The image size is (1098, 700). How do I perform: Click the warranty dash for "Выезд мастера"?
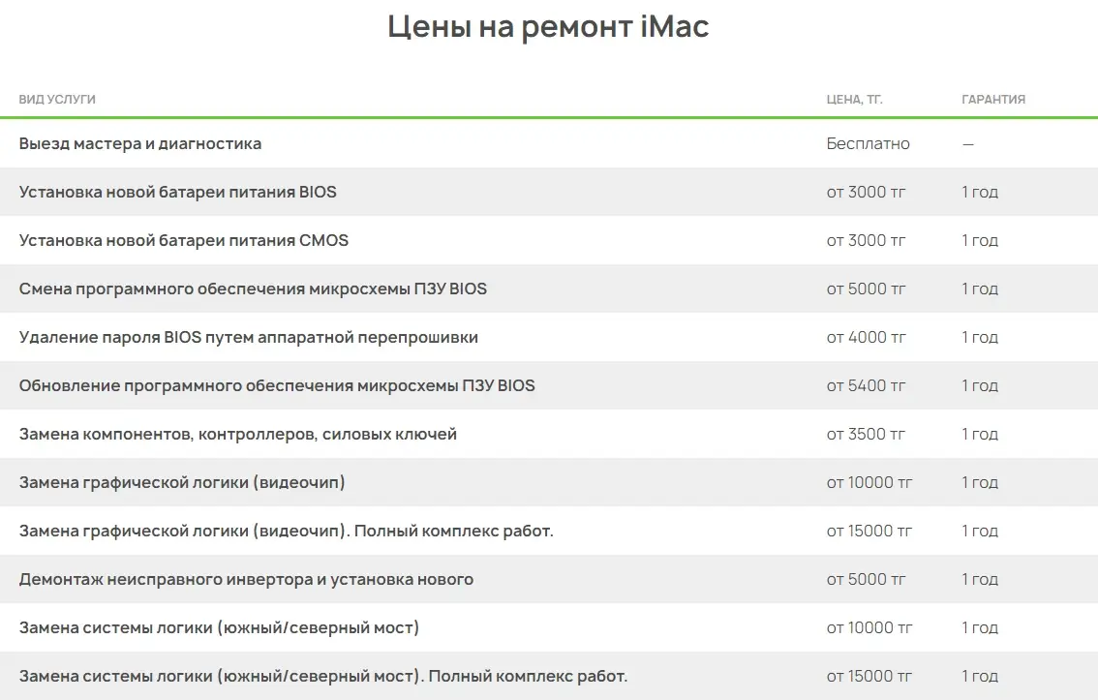pos(967,144)
